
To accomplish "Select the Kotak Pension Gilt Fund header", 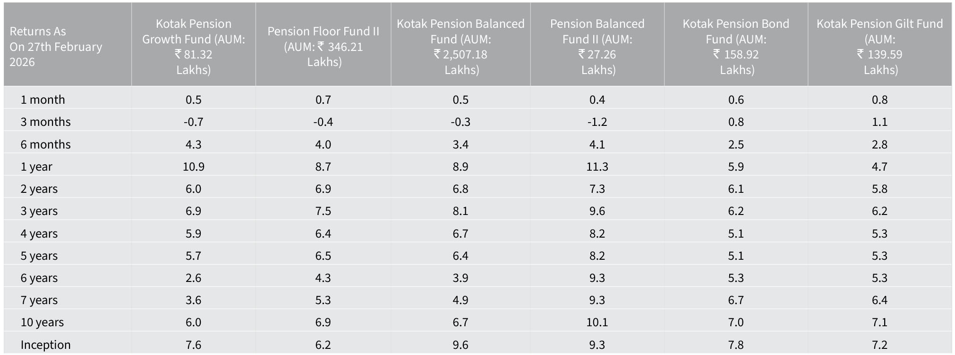I will (x=879, y=46).
